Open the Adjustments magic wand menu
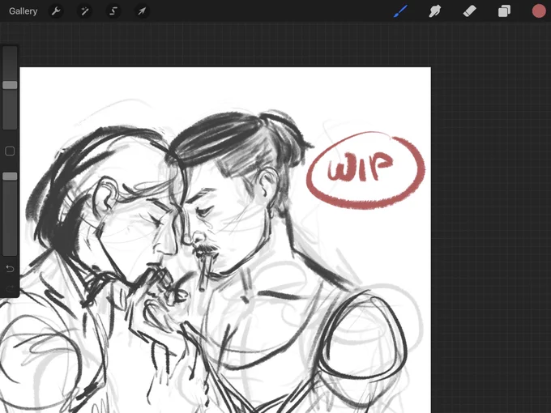Screen dimensions: 551x413 [x=85, y=11]
